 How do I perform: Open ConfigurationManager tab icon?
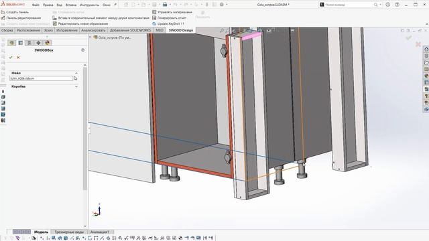coord(29,43)
